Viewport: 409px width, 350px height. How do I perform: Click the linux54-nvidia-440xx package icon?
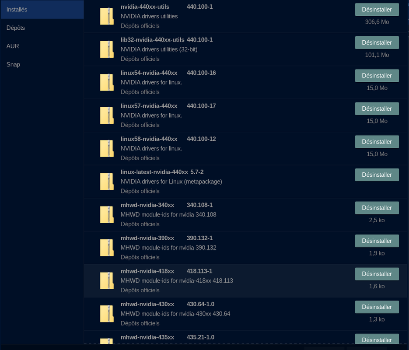[x=107, y=82]
